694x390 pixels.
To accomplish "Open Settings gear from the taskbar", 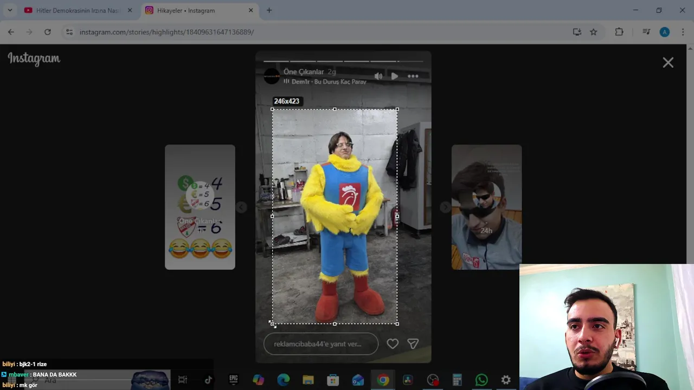I will (x=506, y=380).
